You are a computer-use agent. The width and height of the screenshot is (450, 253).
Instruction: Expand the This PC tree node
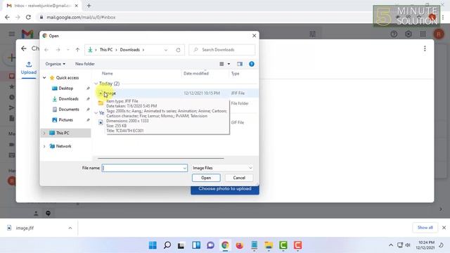tap(44, 133)
